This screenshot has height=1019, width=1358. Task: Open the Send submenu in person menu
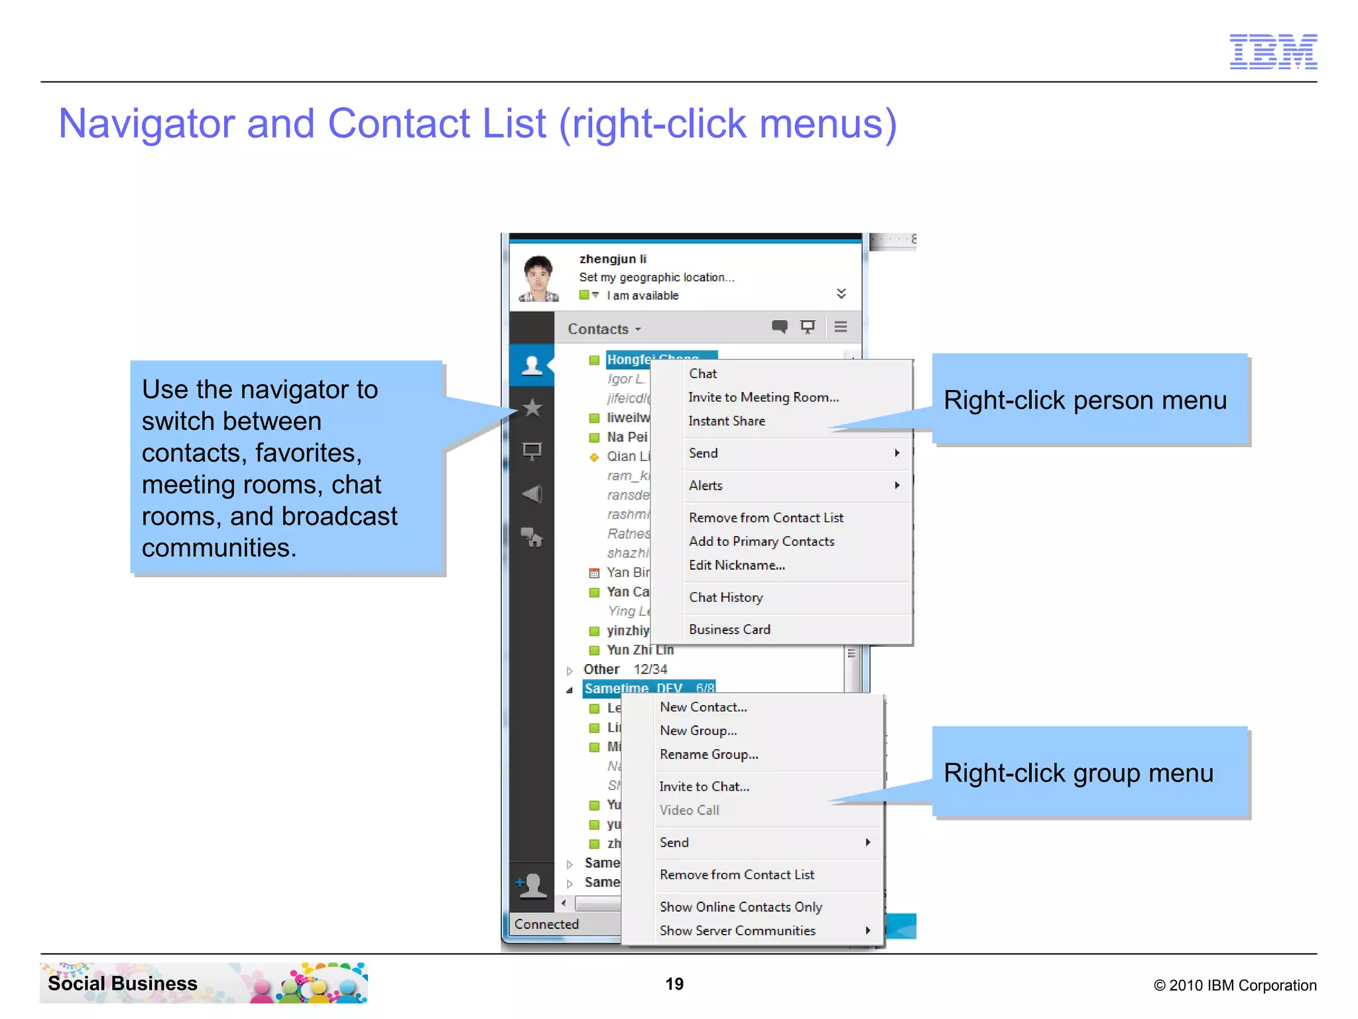point(798,453)
